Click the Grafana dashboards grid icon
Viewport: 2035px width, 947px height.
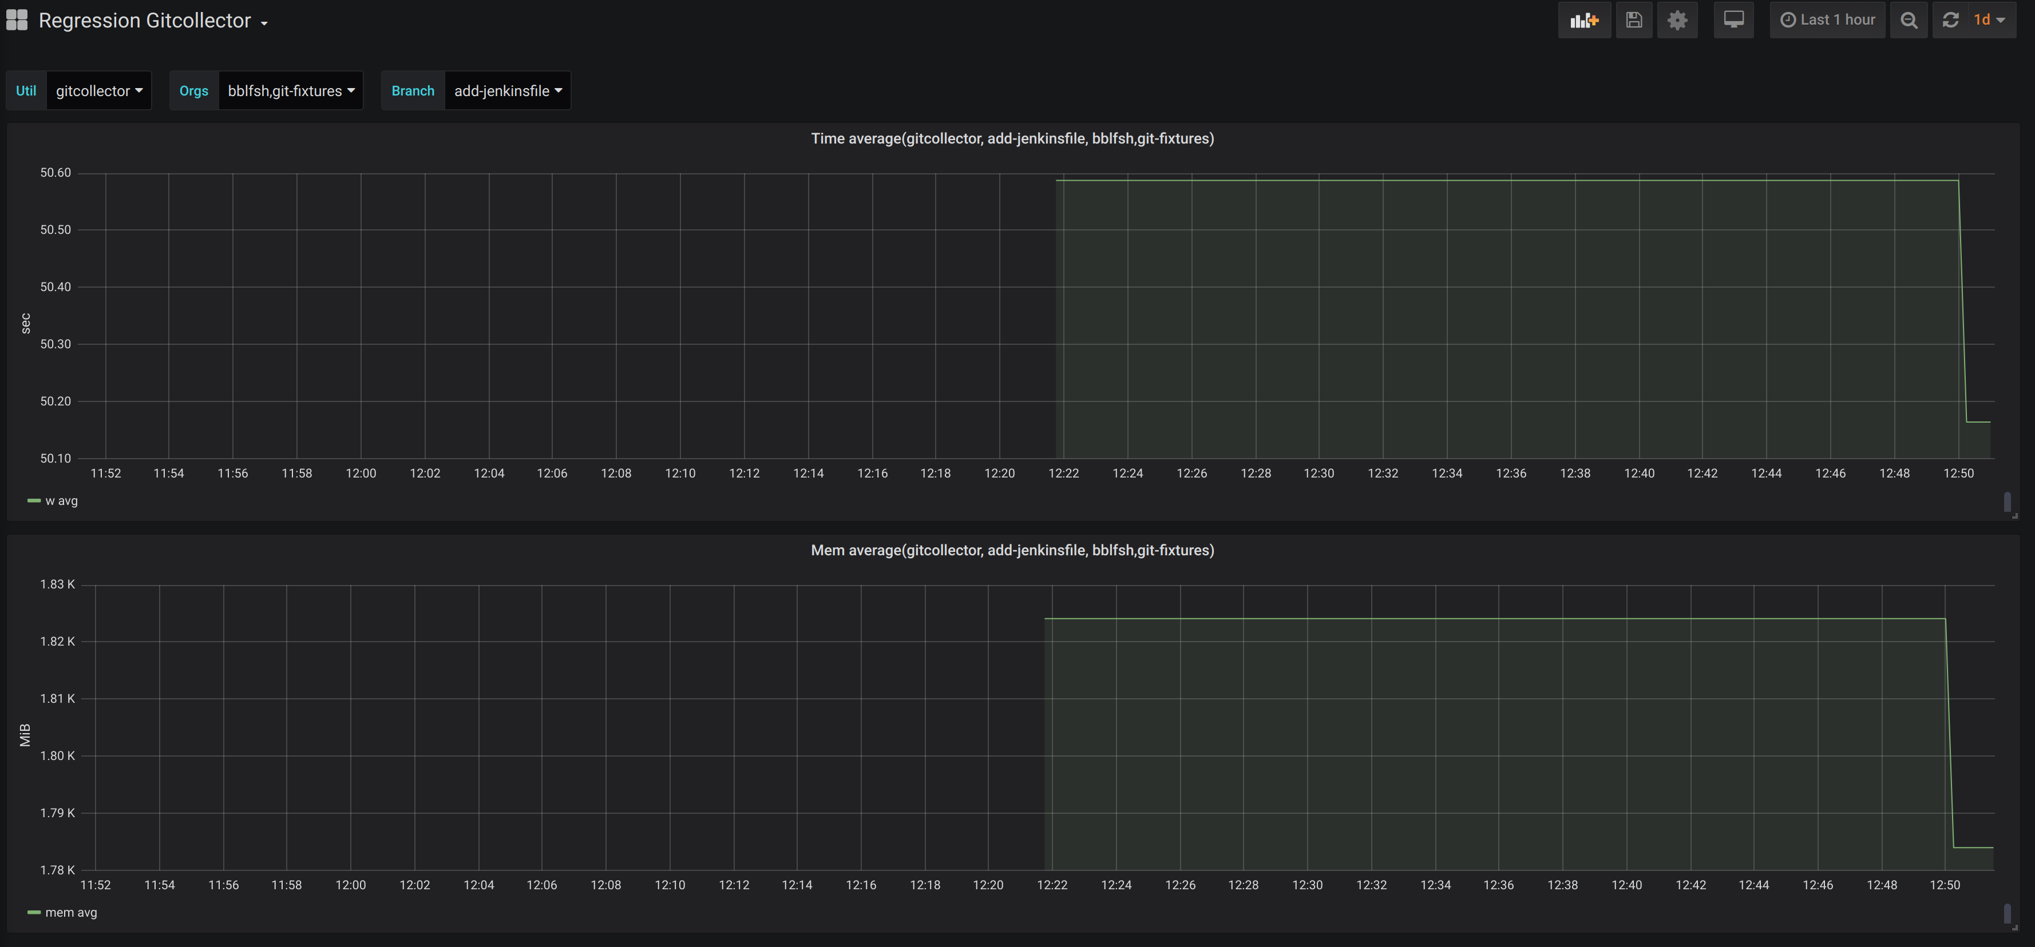pos(17,21)
